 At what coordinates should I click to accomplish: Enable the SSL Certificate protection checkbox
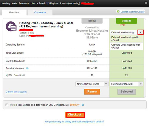7,105
